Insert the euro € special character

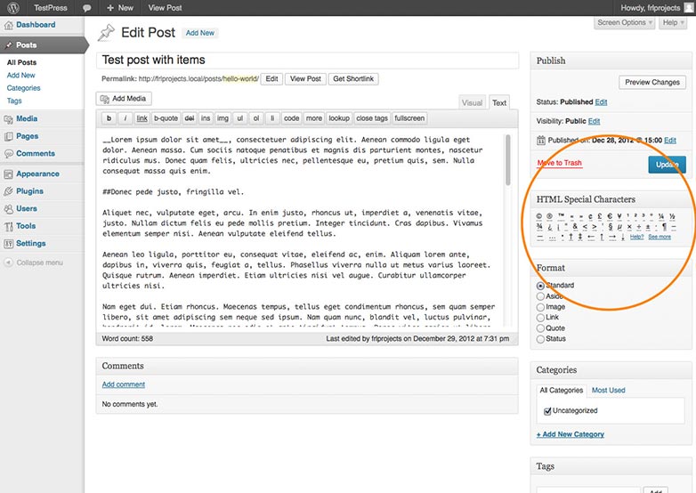click(x=610, y=216)
